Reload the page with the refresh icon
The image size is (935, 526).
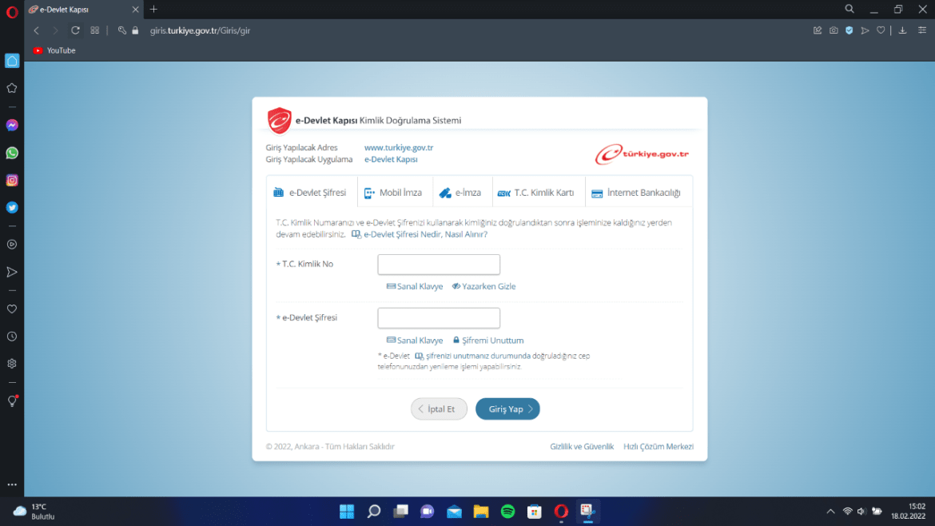point(75,30)
